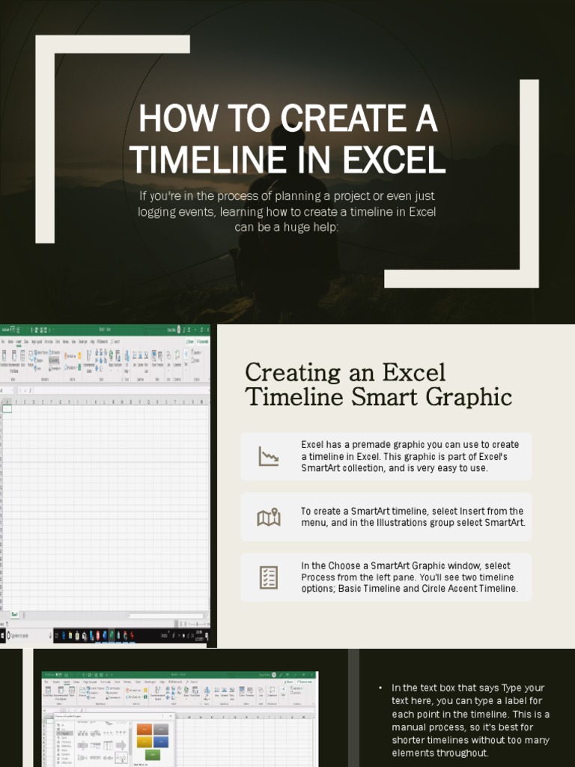The image size is (575, 767).
Task: Click the Link icon in the first Excel screenshot
Action: [168, 359]
